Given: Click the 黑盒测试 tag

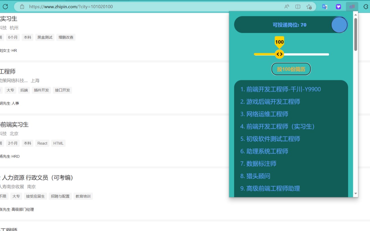Looking at the screenshot, I should point(45,37).
